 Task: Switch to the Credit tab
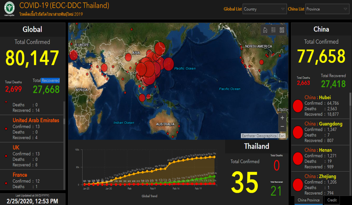pyautogui.click(x=332, y=200)
